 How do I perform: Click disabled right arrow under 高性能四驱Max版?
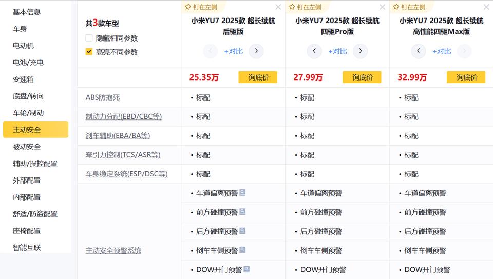click(464, 51)
